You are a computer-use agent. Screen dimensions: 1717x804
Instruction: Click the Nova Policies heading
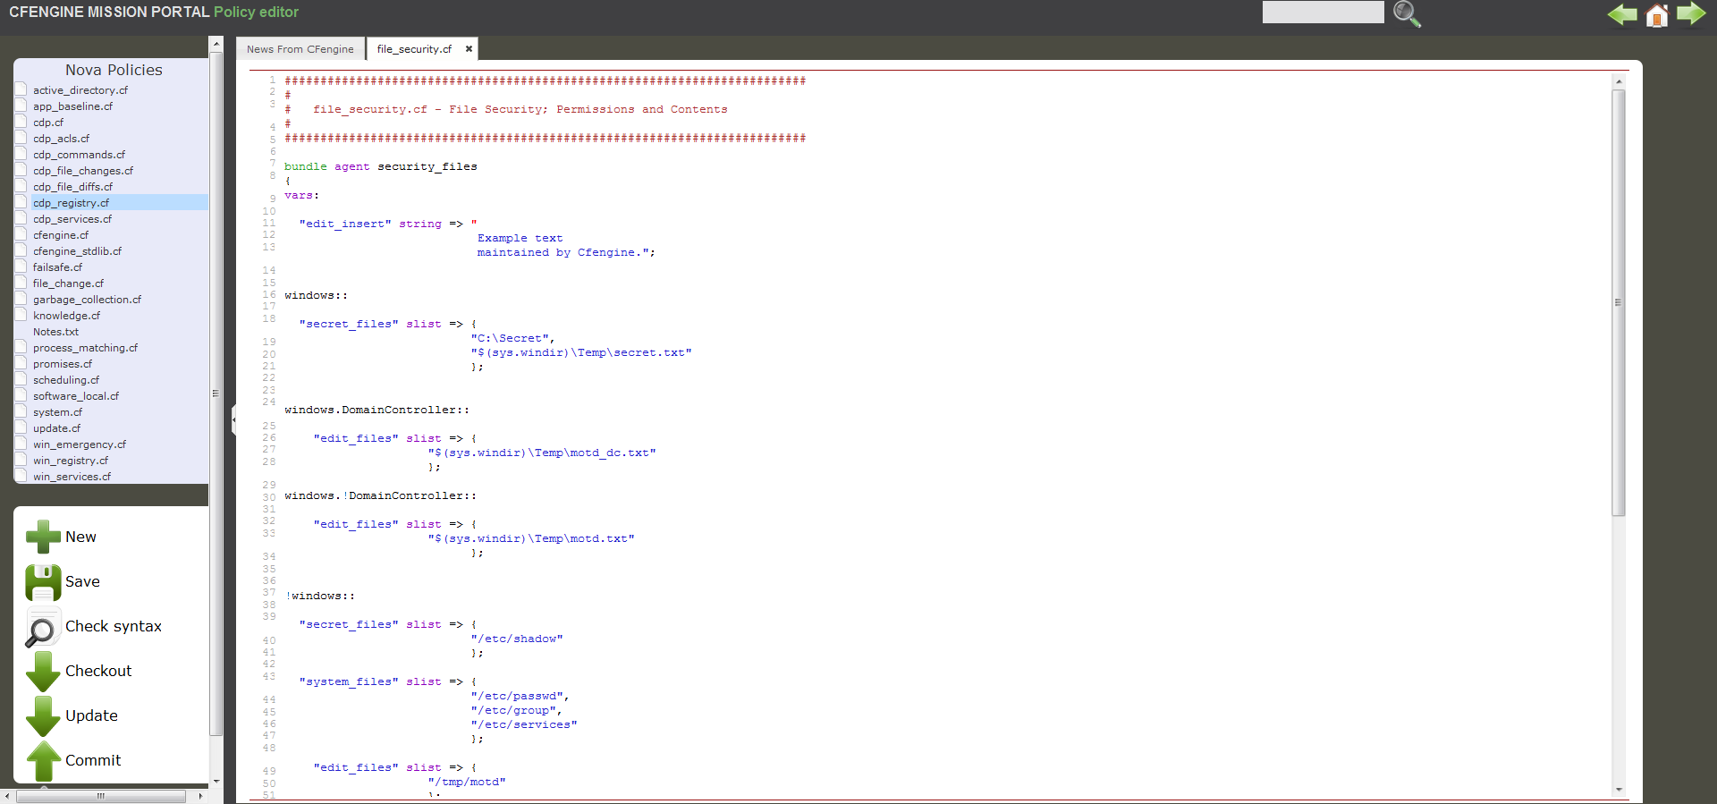(114, 70)
